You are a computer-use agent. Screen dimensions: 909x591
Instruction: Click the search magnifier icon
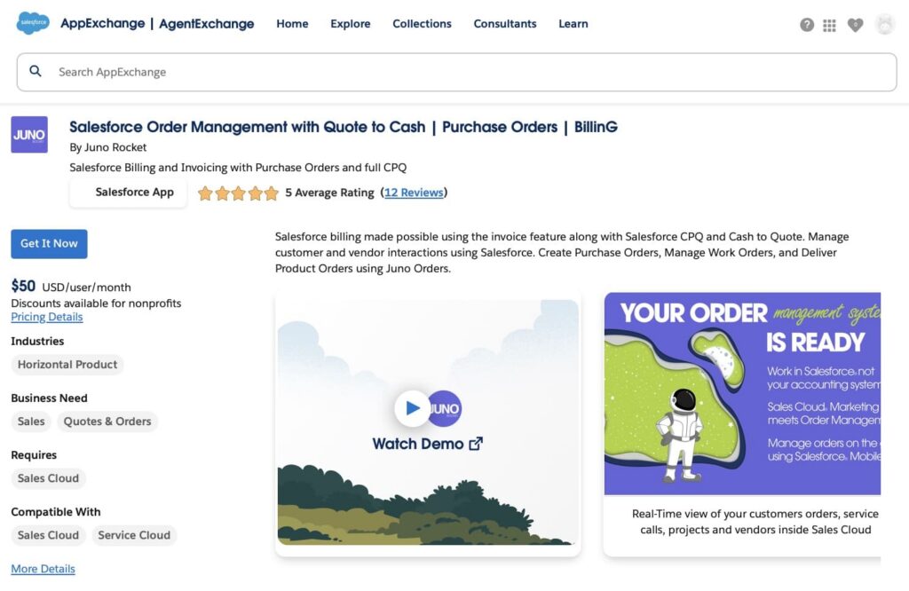tap(36, 72)
